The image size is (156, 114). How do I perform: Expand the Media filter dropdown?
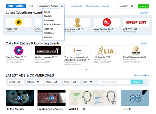[57, 82]
